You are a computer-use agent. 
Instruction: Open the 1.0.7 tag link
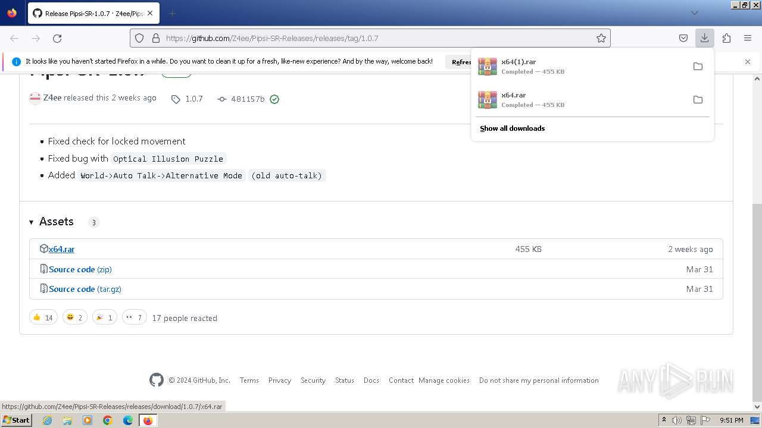(188, 99)
